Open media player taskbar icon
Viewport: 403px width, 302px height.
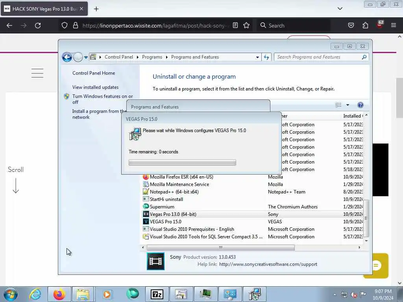(107, 294)
